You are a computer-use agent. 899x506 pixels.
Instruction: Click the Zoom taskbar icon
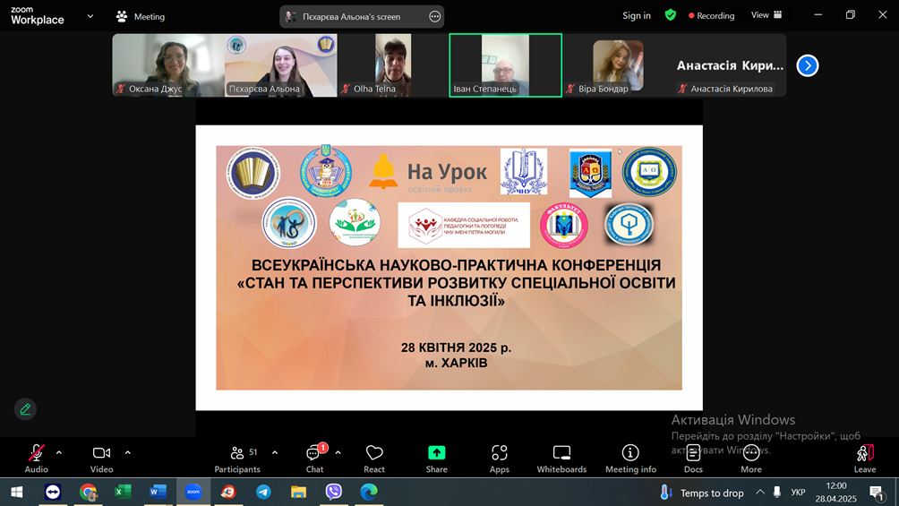coord(193,492)
